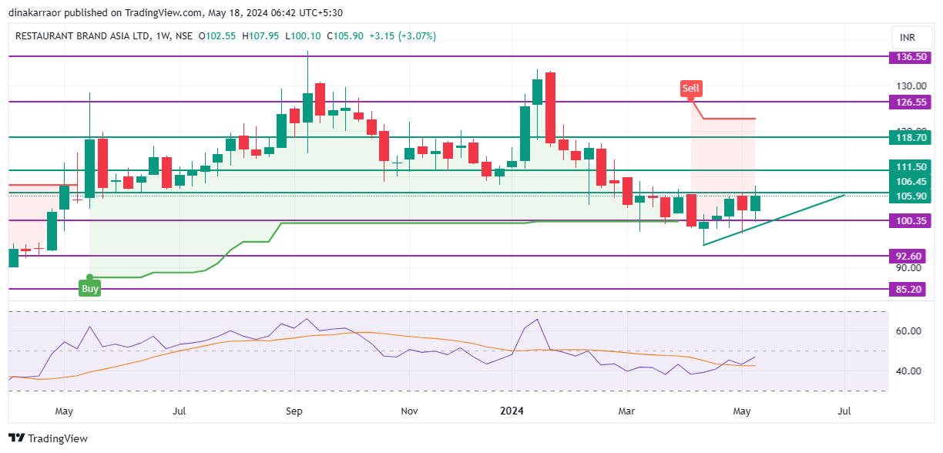The image size is (943, 453).
Task: Open the INR currency selector
Action: pos(909,35)
